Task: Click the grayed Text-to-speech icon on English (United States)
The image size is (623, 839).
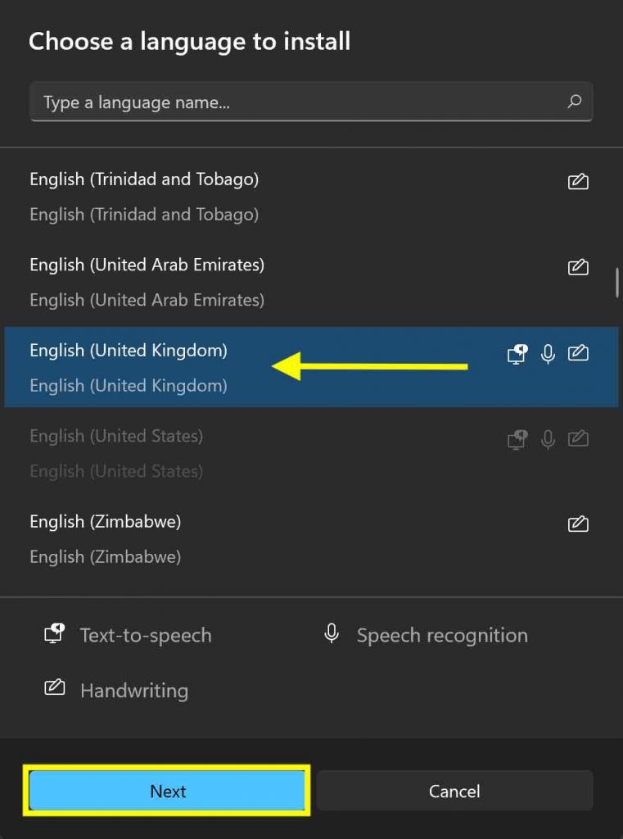Action: point(517,439)
